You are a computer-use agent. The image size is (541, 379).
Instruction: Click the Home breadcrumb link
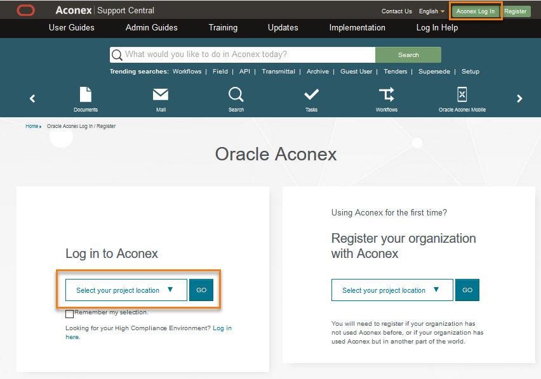click(32, 126)
